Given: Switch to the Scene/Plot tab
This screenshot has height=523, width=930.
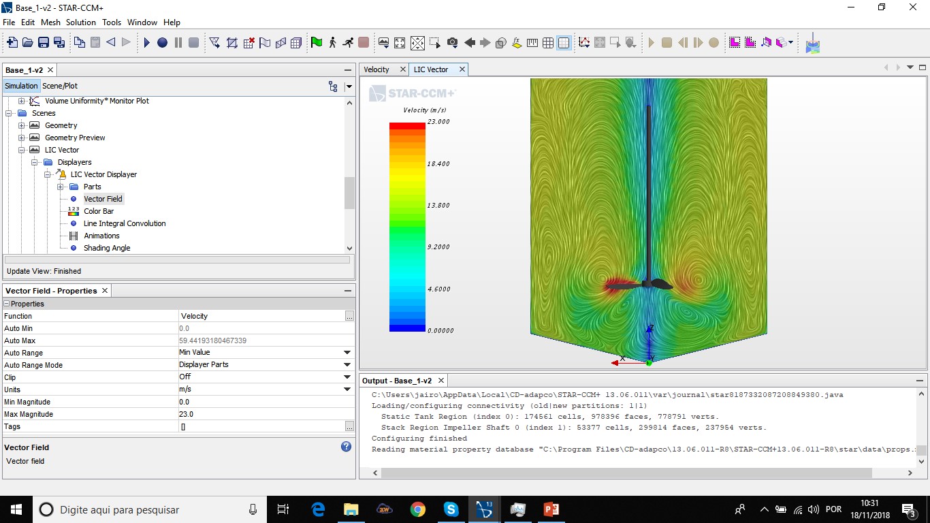Looking at the screenshot, I should pos(60,86).
